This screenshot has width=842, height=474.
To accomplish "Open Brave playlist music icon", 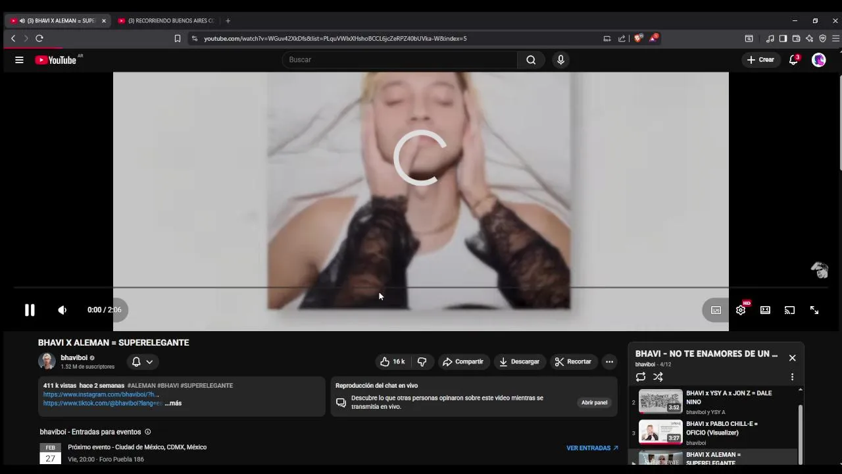I will pos(770,38).
